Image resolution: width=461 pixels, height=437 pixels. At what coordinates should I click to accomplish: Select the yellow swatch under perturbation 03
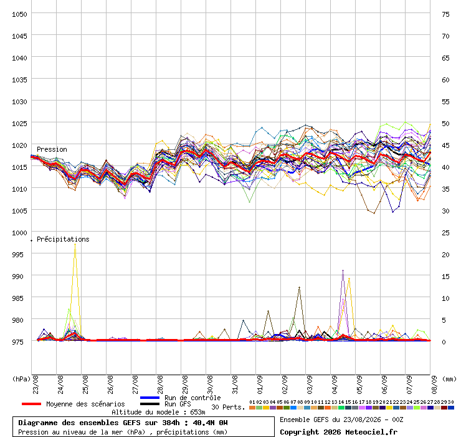click(266, 408)
